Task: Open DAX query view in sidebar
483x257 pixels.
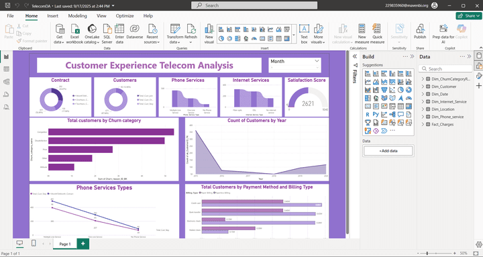Action: pos(7,95)
